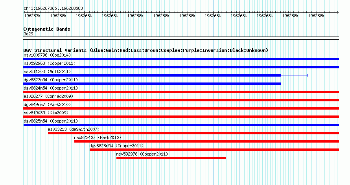Viewport: 350px width, 185px height.
Task: Click the nsv592968 (Cooper2011) label
Action: (x=50, y=63)
